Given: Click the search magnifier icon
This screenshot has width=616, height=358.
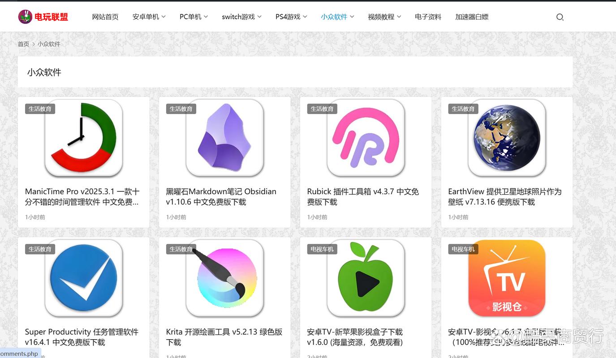Looking at the screenshot, I should pos(560,17).
